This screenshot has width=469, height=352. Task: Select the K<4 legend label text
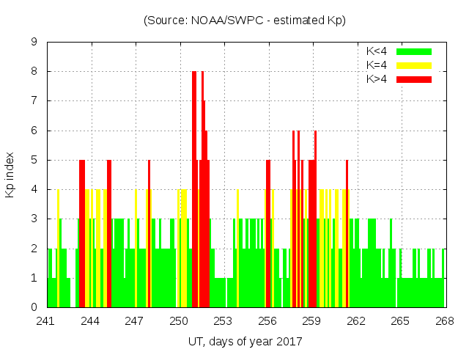tap(377, 51)
